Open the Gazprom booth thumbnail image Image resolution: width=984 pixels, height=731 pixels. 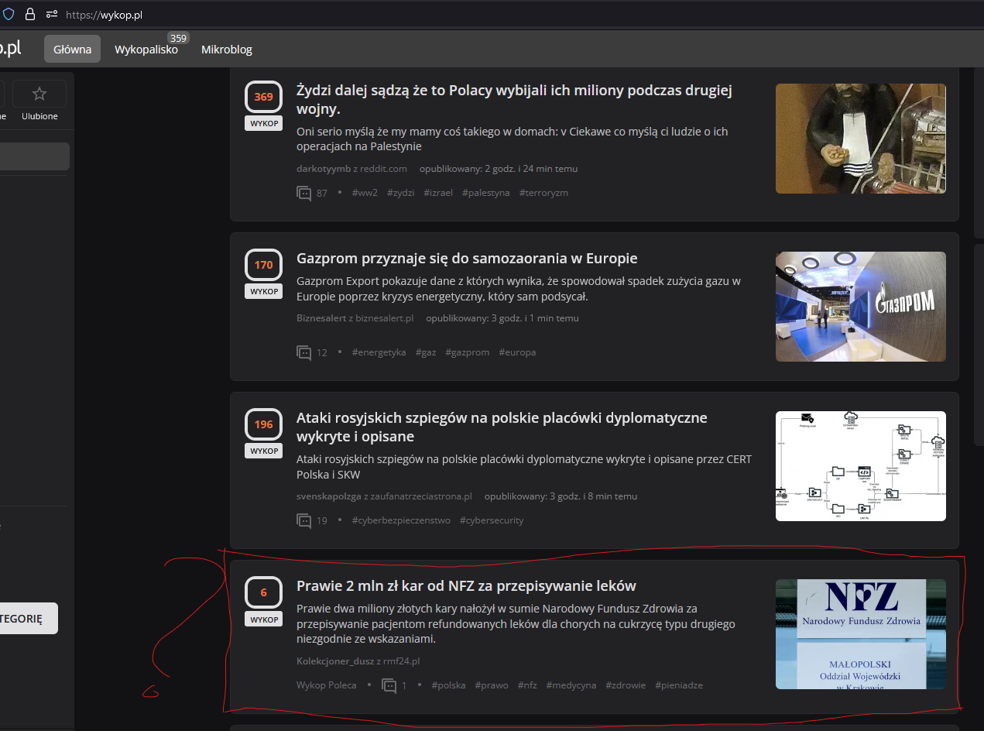point(860,306)
